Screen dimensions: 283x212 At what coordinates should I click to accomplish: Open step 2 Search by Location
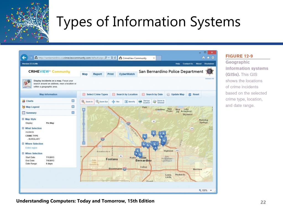pos(125,94)
